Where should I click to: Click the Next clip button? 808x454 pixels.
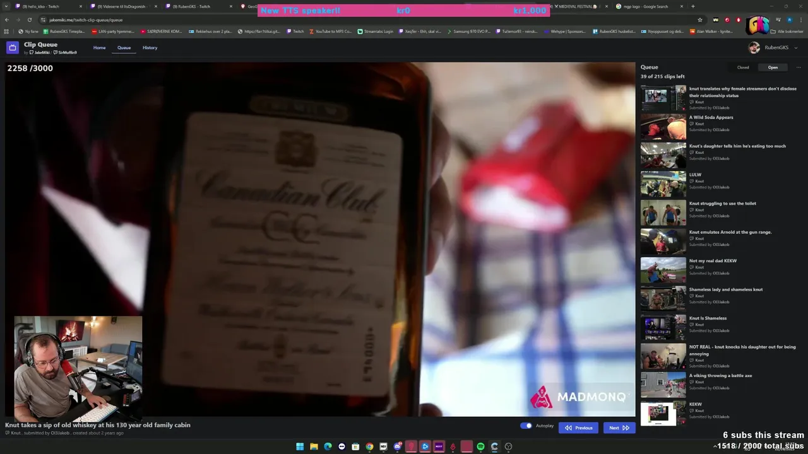[x=619, y=428]
